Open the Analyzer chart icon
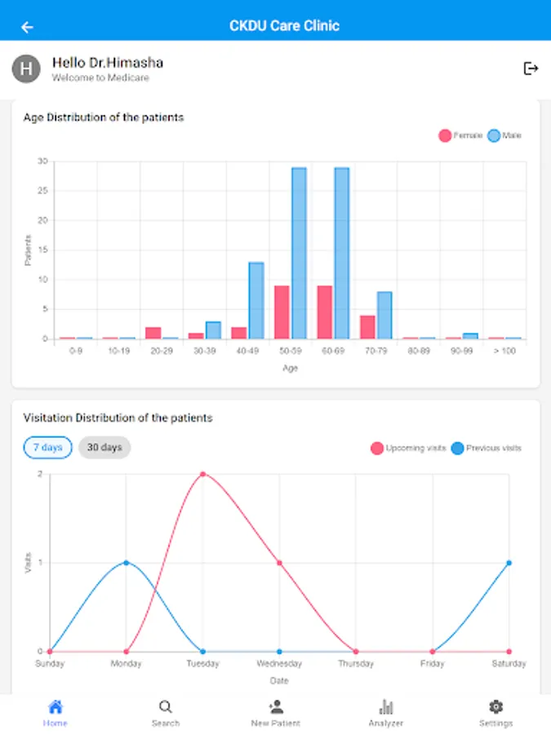 pos(385,707)
